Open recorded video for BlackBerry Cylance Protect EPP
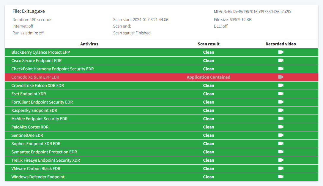Image resolution: width=323 pixels, height=186 pixels. (281, 52)
